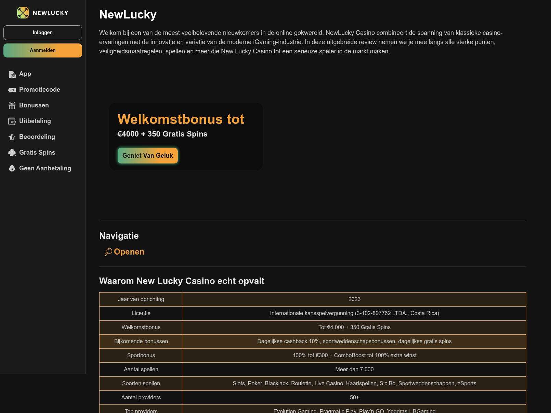Expand the Navigatie section via Openen
This screenshot has height=413, width=551.
129,252
